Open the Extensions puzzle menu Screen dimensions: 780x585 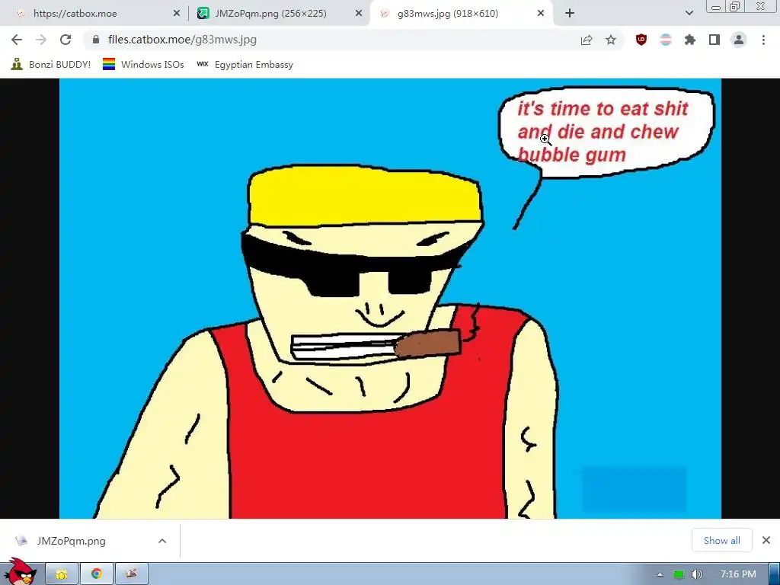point(690,40)
